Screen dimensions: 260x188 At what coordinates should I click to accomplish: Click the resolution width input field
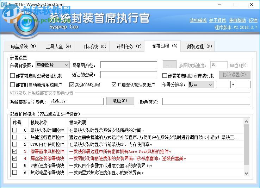click(x=223, y=84)
